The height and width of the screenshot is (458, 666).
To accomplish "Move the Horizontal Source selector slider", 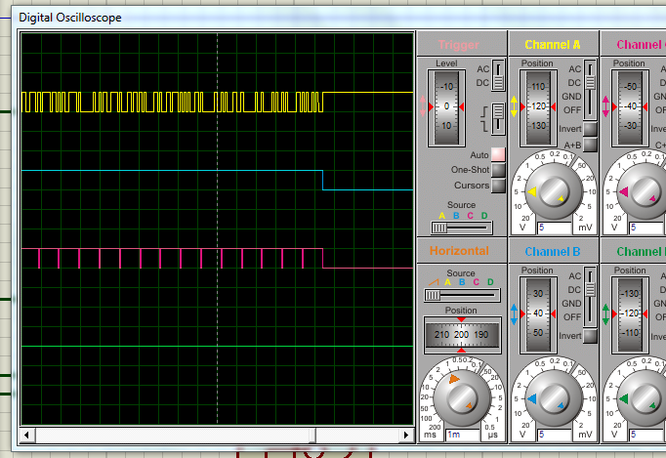I will tap(462, 295).
